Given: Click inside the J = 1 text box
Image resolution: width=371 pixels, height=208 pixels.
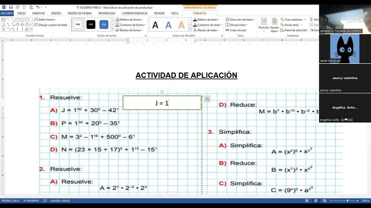Looking at the screenshot, I should click(x=162, y=103).
